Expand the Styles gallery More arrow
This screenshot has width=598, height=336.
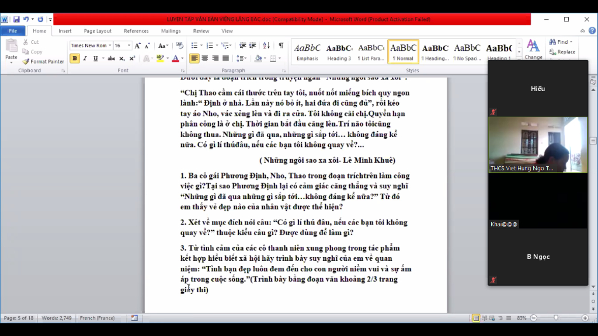tap(519, 58)
